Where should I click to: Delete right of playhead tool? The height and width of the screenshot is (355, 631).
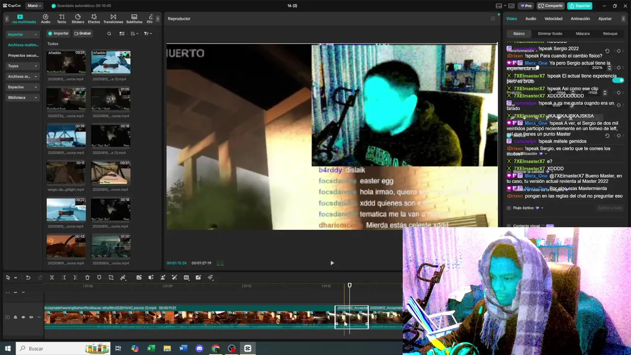tap(75, 278)
